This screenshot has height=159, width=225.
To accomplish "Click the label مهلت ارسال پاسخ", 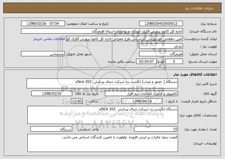I will (202, 62).
